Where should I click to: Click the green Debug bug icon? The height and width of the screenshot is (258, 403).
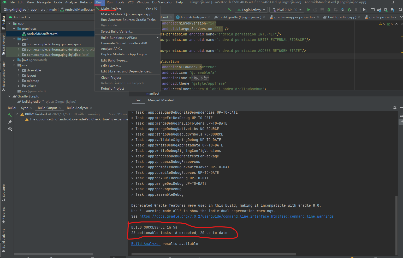[x=329, y=10]
